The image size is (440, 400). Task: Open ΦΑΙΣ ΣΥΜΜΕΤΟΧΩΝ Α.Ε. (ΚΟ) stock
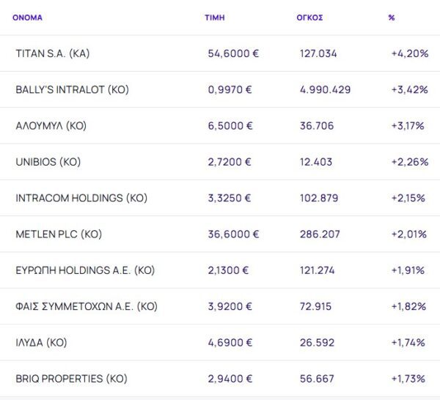[87, 306]
